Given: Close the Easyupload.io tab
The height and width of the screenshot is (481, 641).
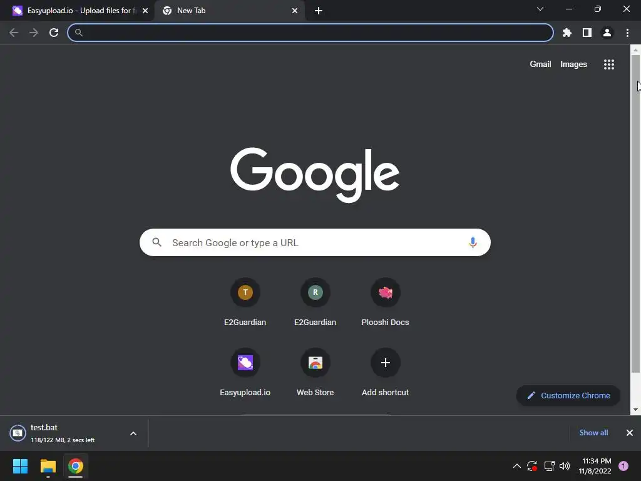Looking at the screenshot, I should [x=145, y=11].
